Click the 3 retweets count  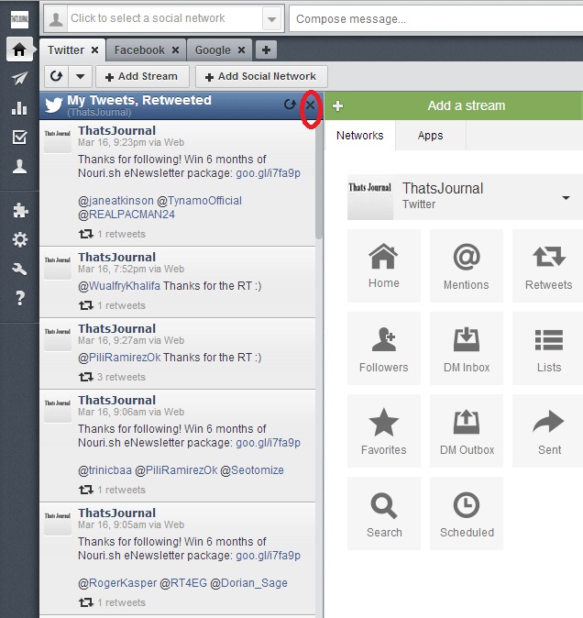[121, 377]
